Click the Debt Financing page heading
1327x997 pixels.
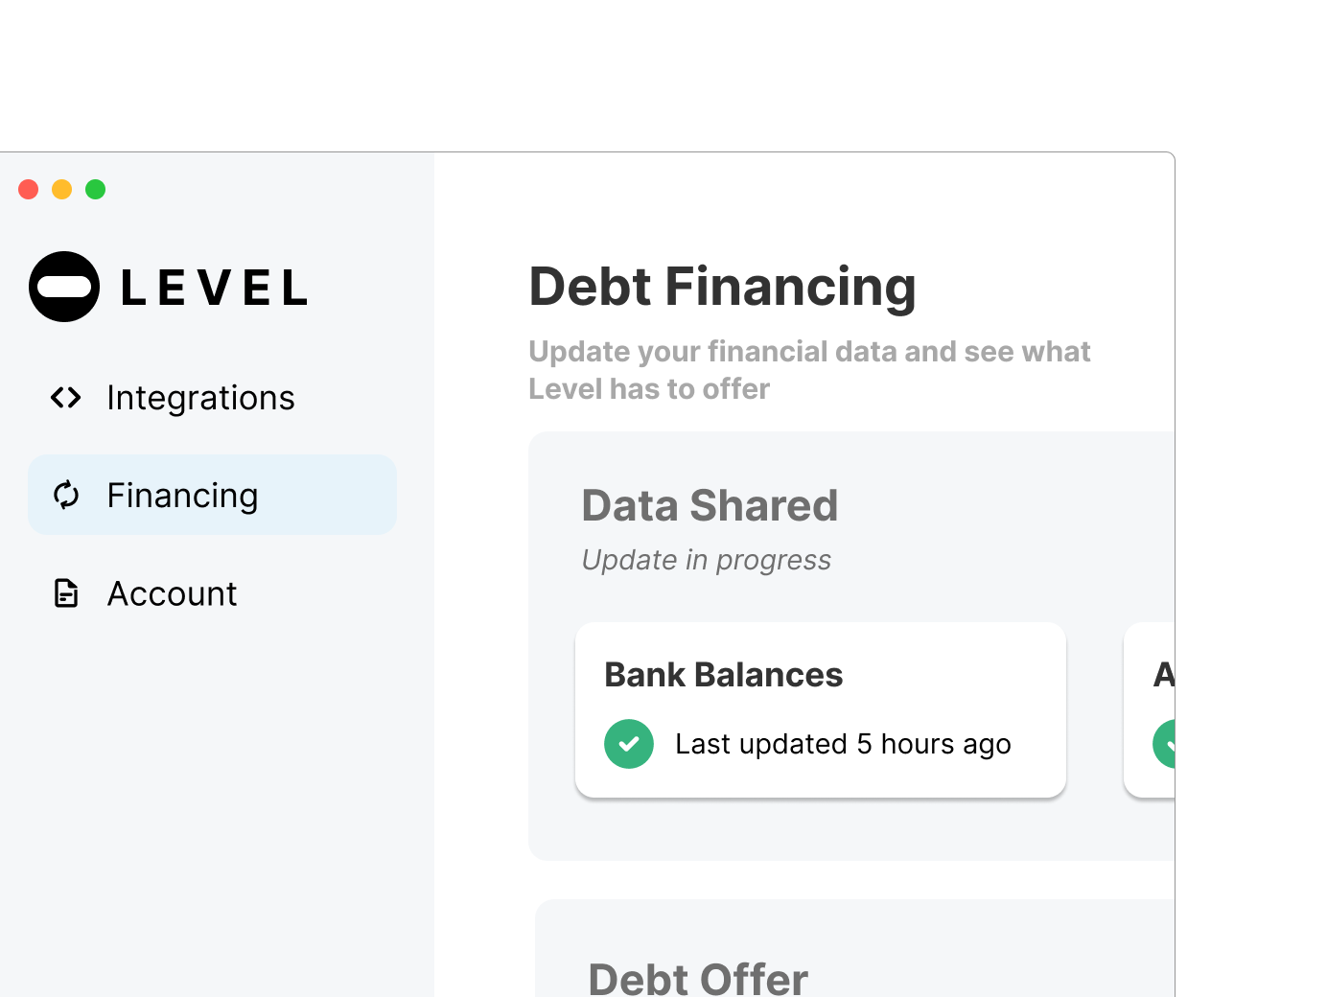[x=722, y=287]
